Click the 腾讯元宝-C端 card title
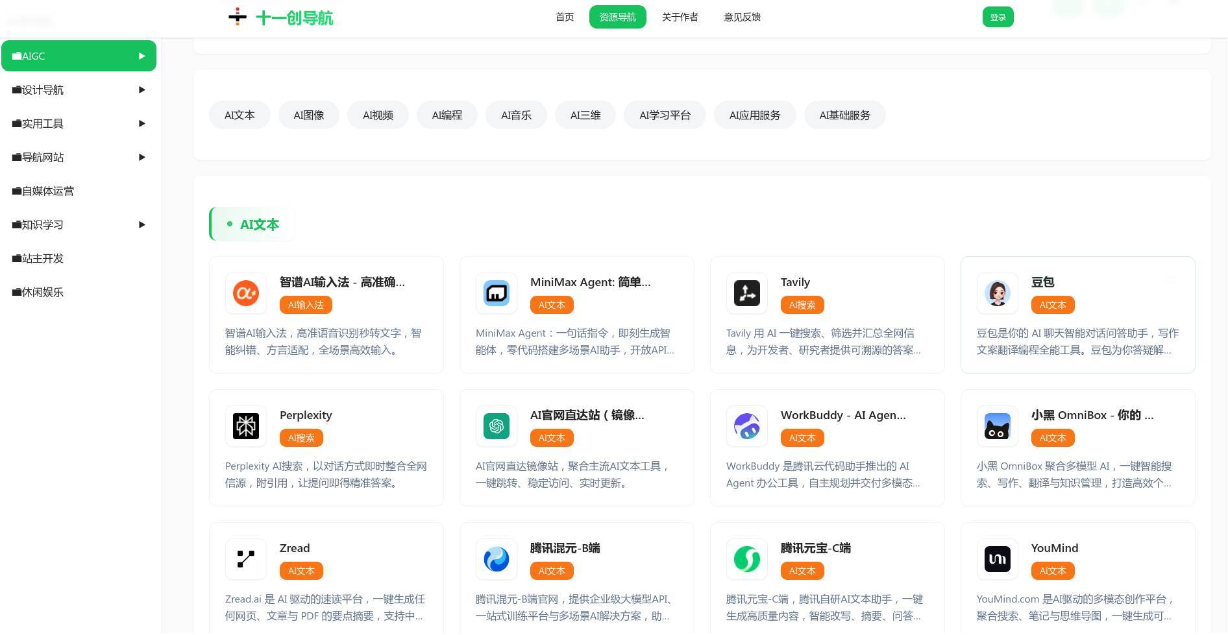 point(815,548)
